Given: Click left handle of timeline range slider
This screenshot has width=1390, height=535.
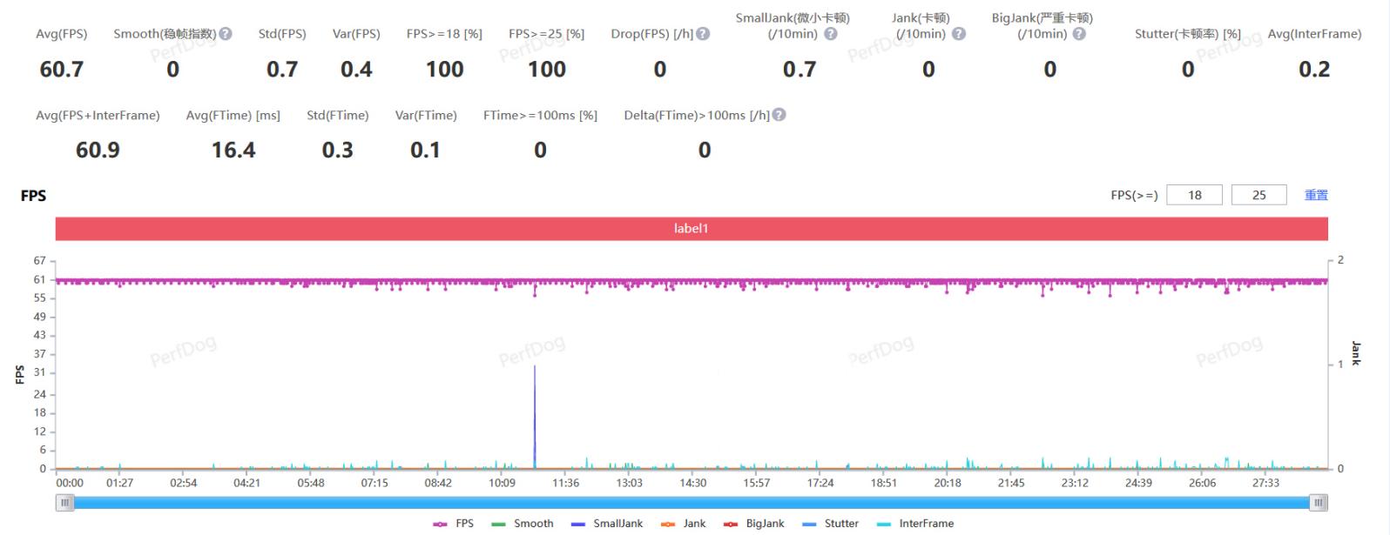Looking at the screenshot, I should pos(65,503).
